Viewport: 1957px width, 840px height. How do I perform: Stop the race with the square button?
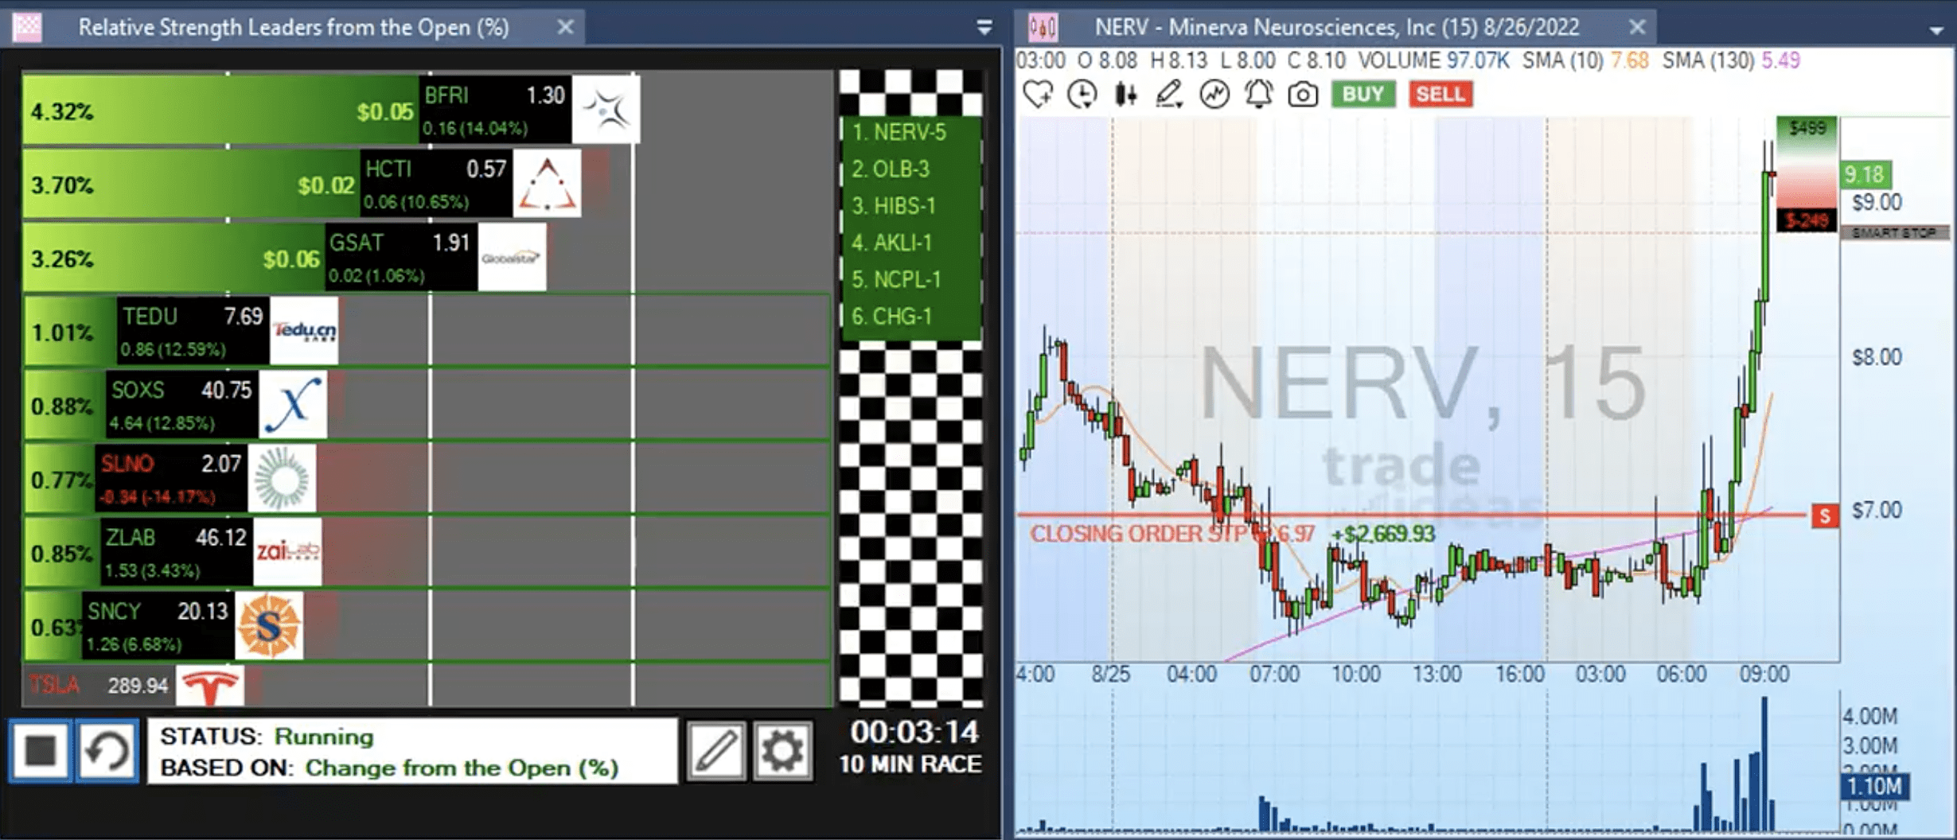click(x=41, y=750)
